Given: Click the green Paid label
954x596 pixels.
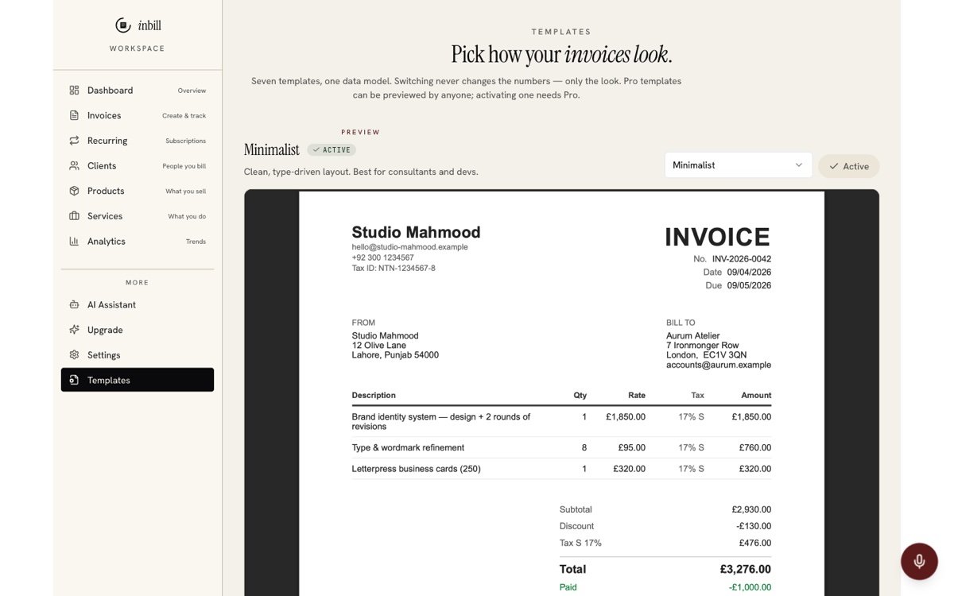Looking at the screenshot, I should [568, 587].
